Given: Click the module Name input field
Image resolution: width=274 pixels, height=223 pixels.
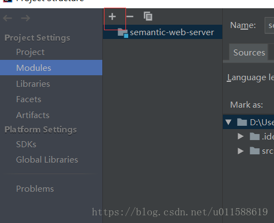Looking at the screenshot, I should pyautogui.click(x=270, y=25).
